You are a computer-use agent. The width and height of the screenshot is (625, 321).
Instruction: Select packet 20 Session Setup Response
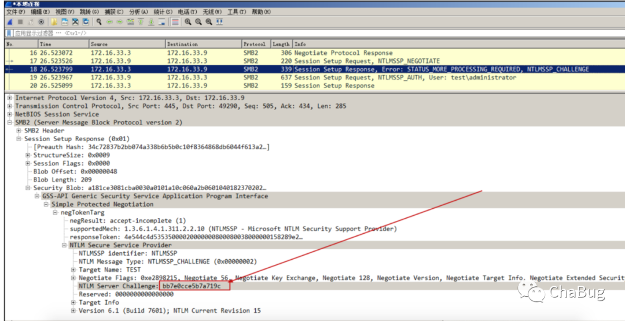315,86
